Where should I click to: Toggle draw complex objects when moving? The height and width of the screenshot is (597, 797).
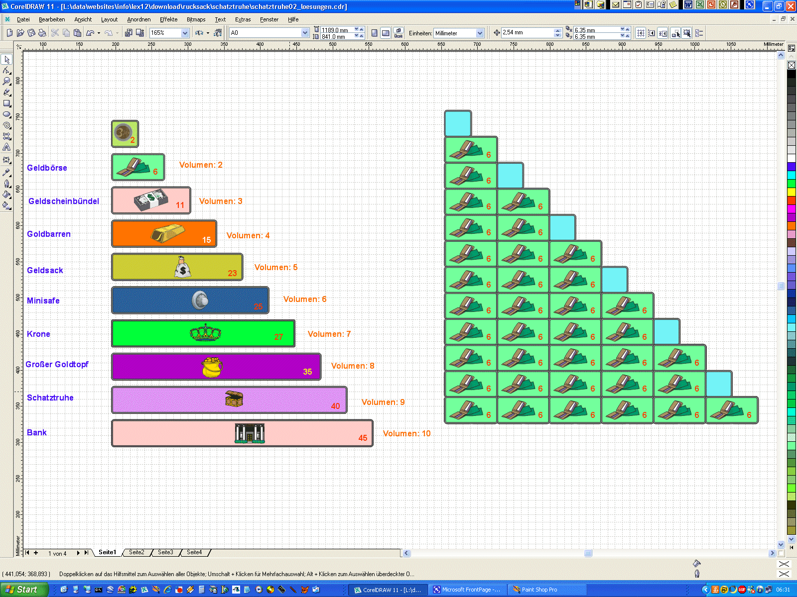point(675,33)
